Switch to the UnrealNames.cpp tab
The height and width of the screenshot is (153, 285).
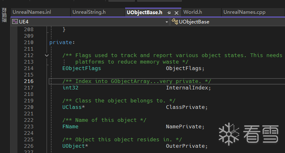click(x=245, y=12)
